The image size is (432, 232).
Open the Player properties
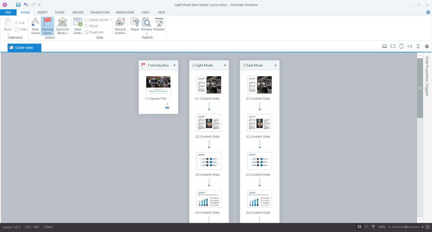pos(135,24)
